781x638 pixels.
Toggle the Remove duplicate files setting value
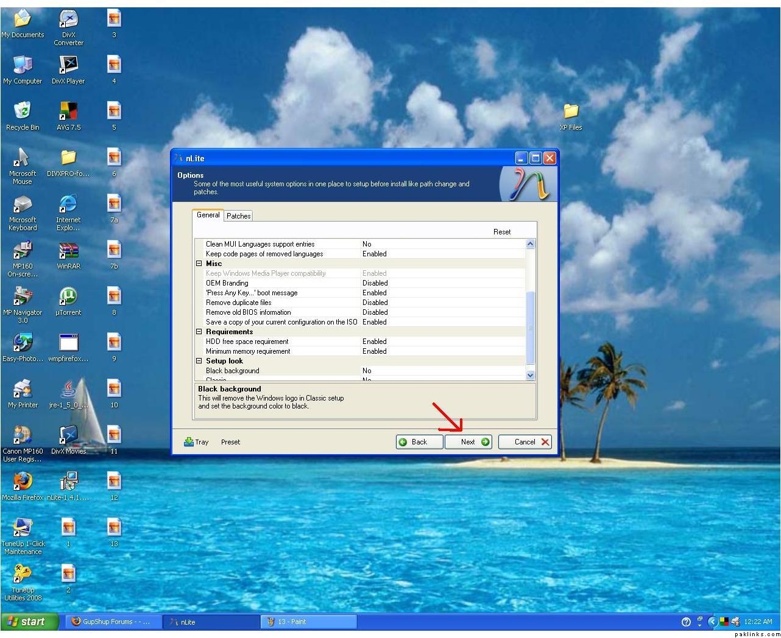point(375,303)
